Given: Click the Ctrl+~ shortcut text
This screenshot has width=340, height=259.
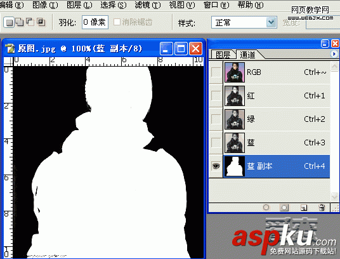Looking at the screenshot, I should (x=315, y=72).
